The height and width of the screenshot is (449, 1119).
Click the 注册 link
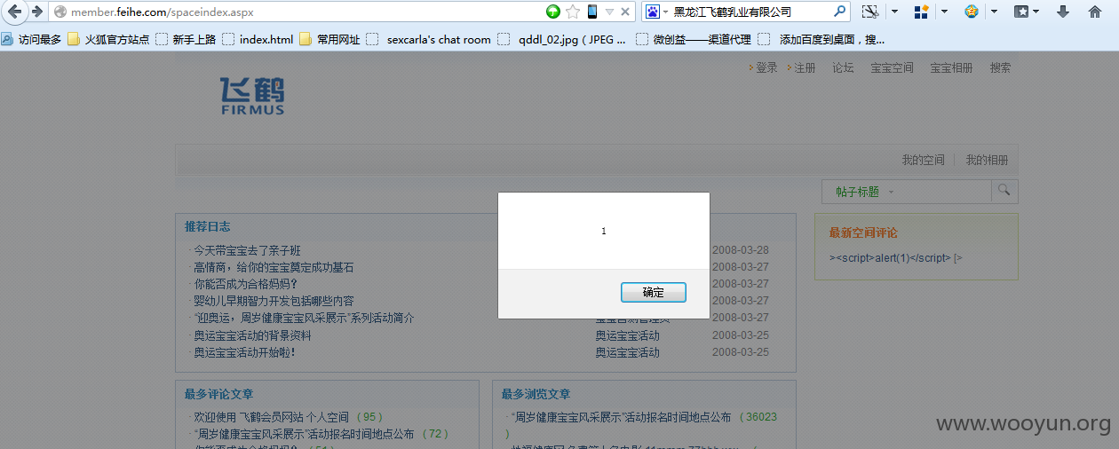(x=805, y=67)
